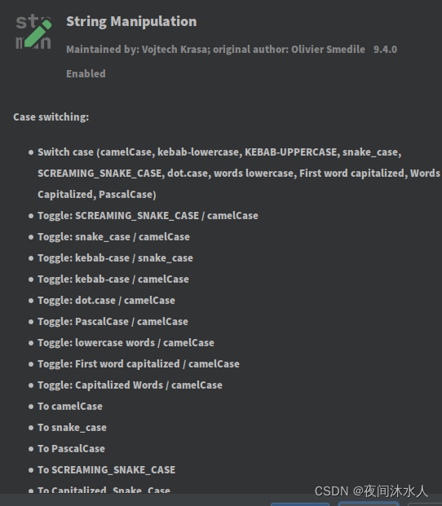
Task: Select Toggle: SCREAMING_SNAKE_CASE / camelCase entry
Action: [x=148, y=216]
